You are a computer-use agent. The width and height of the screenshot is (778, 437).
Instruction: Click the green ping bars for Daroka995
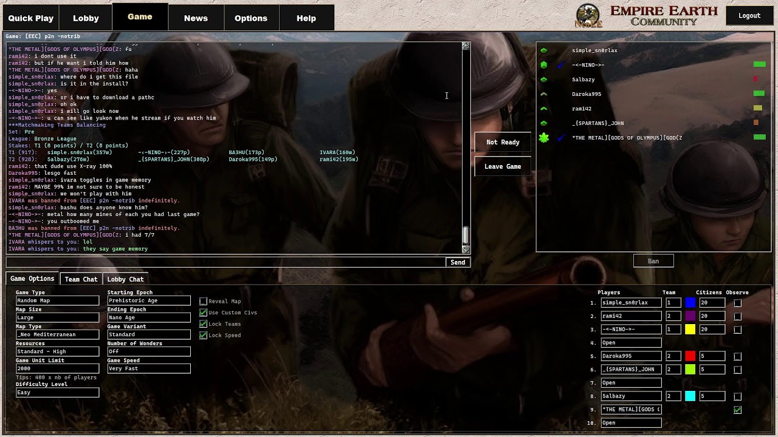point(759,93)
